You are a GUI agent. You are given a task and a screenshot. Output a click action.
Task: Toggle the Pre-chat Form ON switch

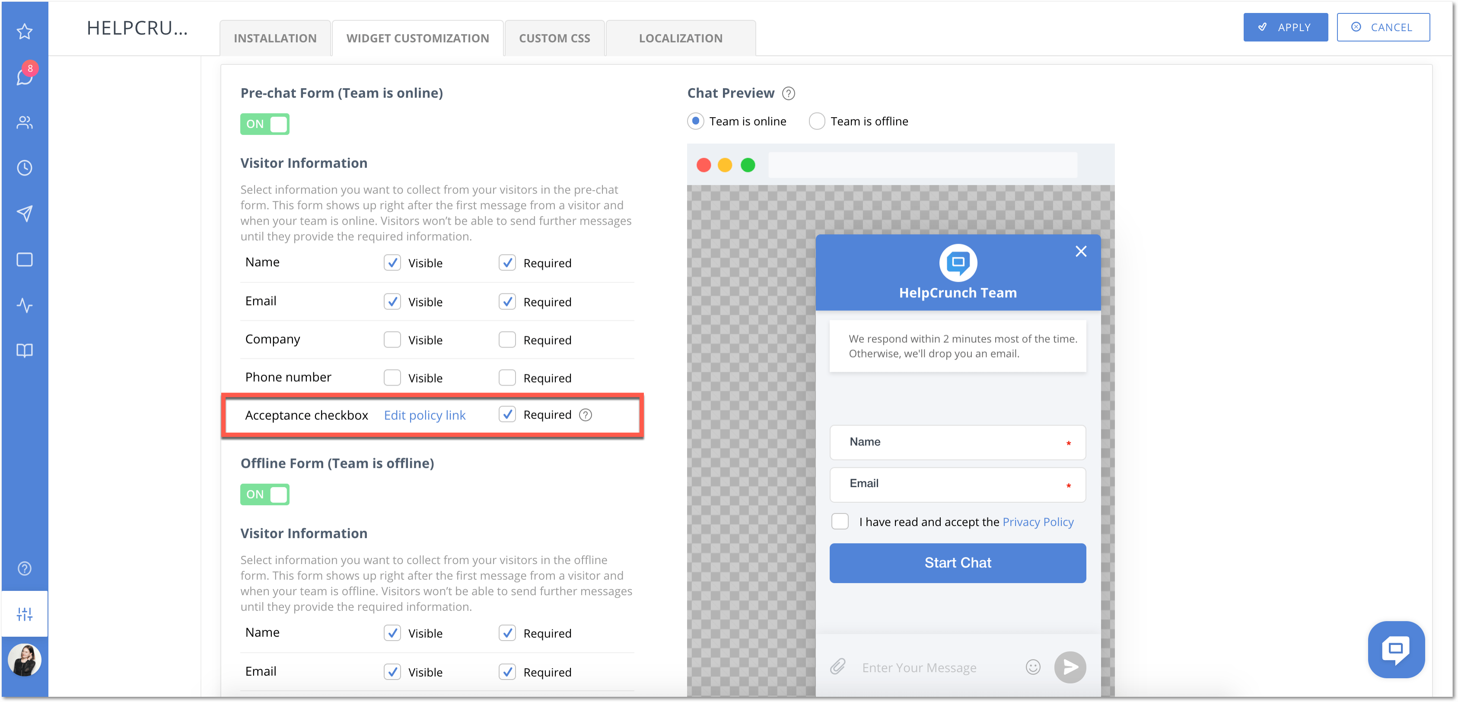click(264, 124)
